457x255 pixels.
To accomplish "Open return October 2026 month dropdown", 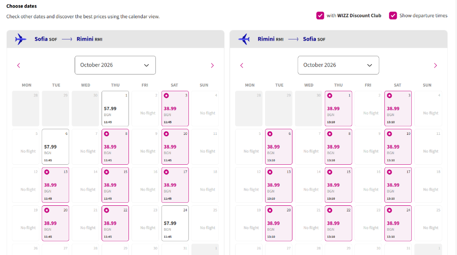I will tap(338, 65).
